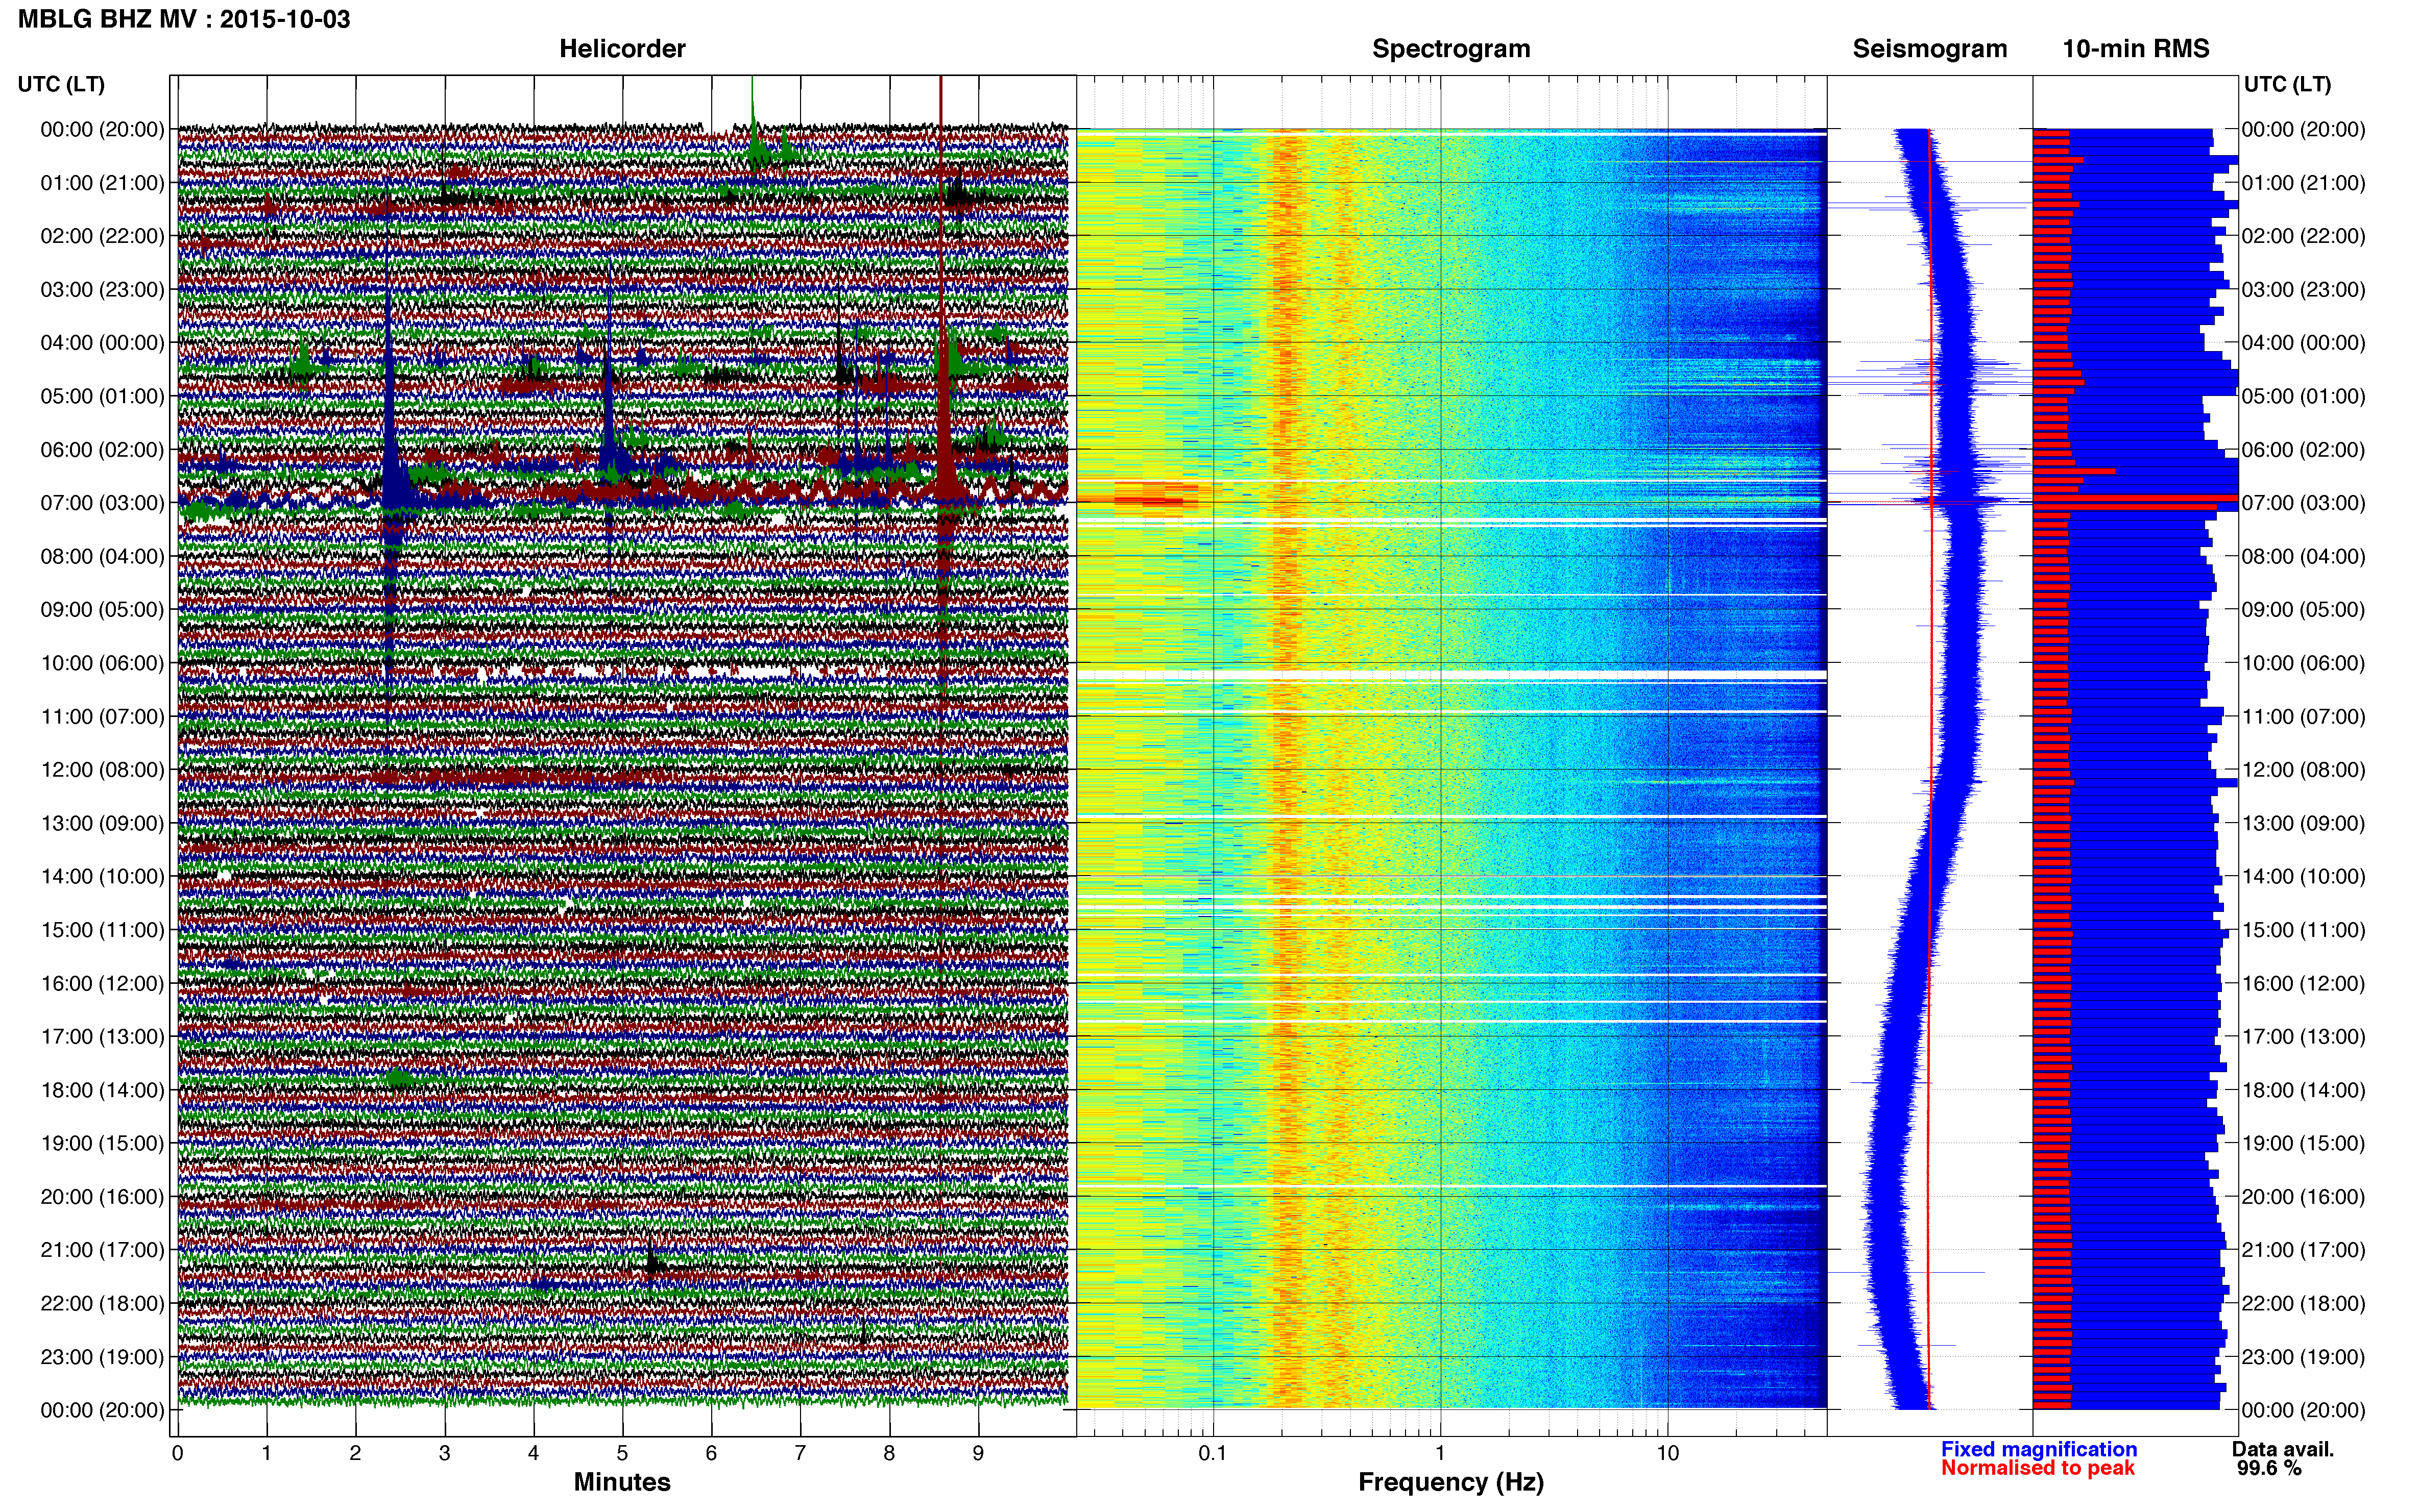This screenshot has height=1512, width=2420.
Task: Click 03:00 (23:00) on the Helicorder time axis
Action: click(x=102, y=290)
